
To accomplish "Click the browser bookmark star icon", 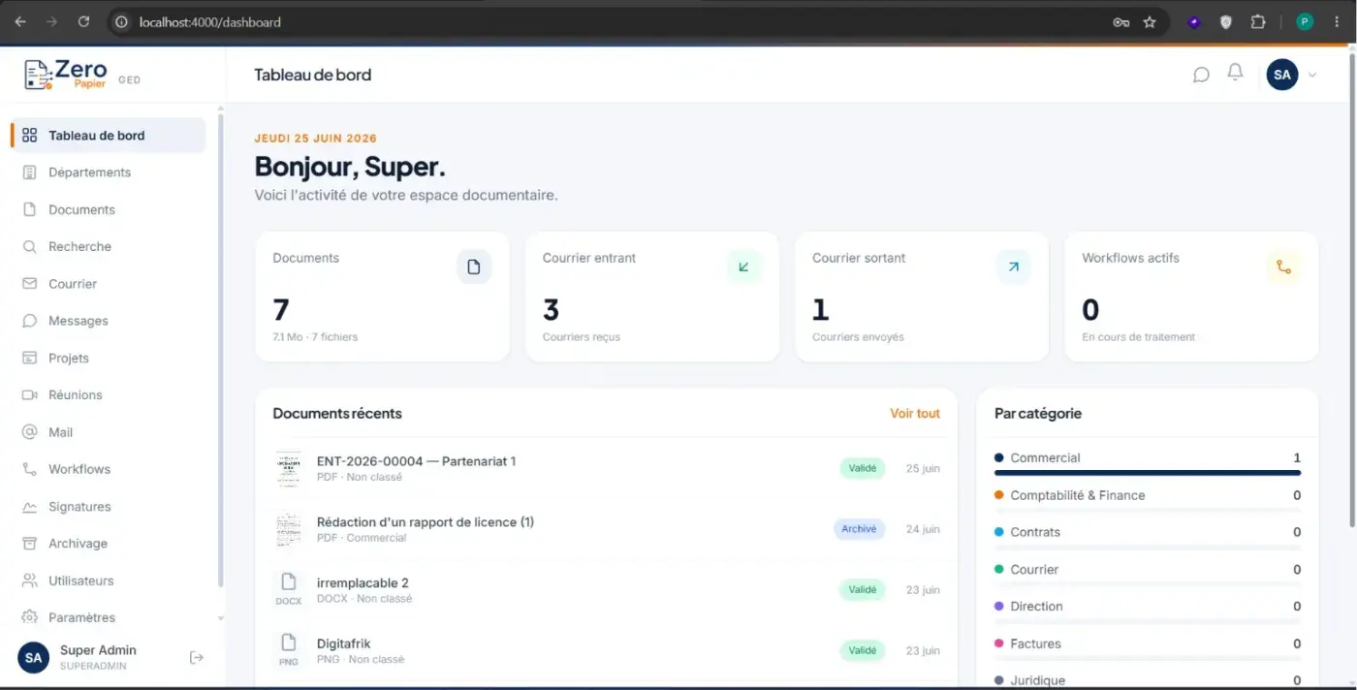I will (1150, 22).
